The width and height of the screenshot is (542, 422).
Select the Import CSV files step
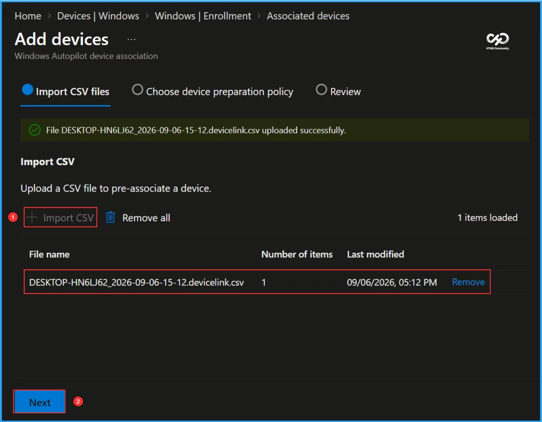pyautogui.click(x=65, y=91)
